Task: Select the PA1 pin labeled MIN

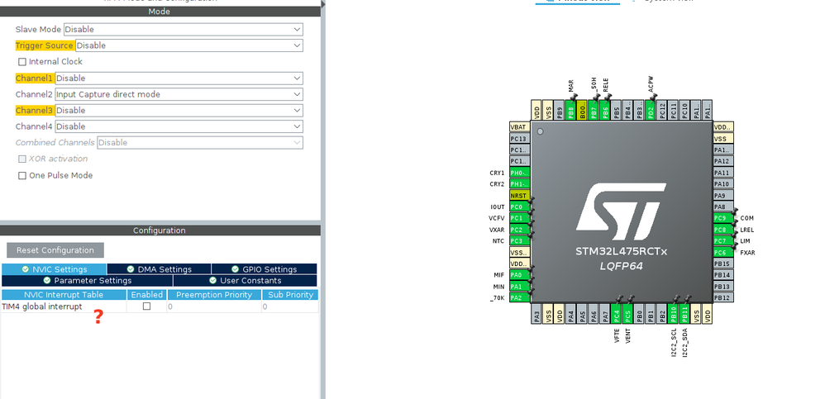Action: pyautogui.click(x=519, y=287)
